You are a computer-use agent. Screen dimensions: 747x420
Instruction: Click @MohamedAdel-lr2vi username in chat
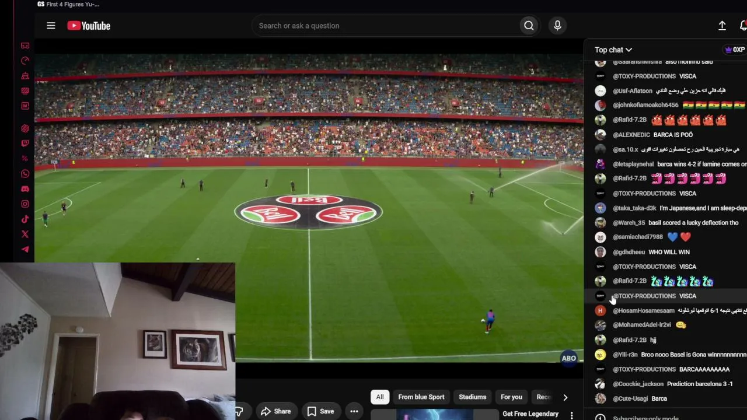click(x=642, y=325)
